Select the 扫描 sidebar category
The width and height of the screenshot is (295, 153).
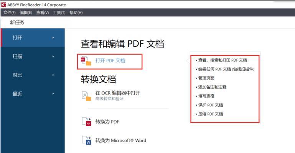(33, 56)
